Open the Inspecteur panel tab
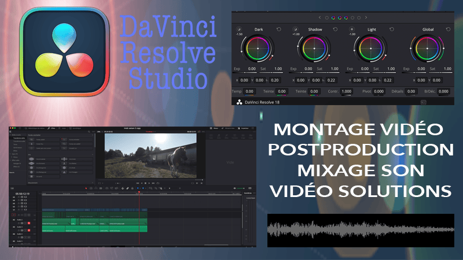The width and height of the screenshot is (463, 260). tap(243, 128)
